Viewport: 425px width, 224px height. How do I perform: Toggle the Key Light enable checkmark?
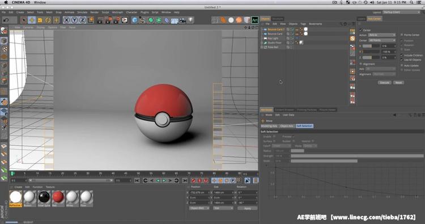coord(292,38)
